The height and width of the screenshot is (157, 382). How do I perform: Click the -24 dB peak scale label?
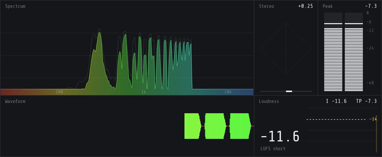(x=370, y=48)
